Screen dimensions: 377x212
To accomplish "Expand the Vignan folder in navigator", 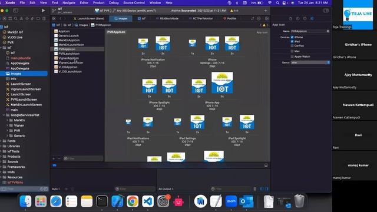I will [7, 125].
